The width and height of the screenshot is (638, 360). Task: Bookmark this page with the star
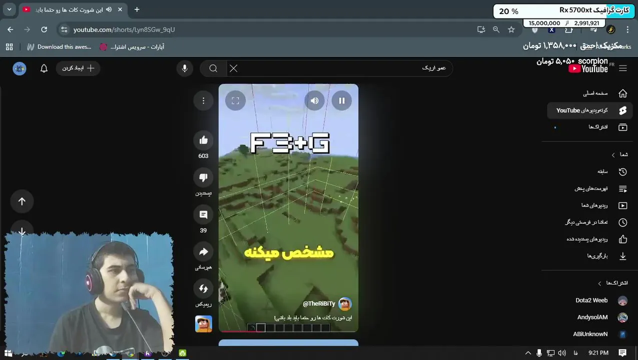tap(511, 29)
